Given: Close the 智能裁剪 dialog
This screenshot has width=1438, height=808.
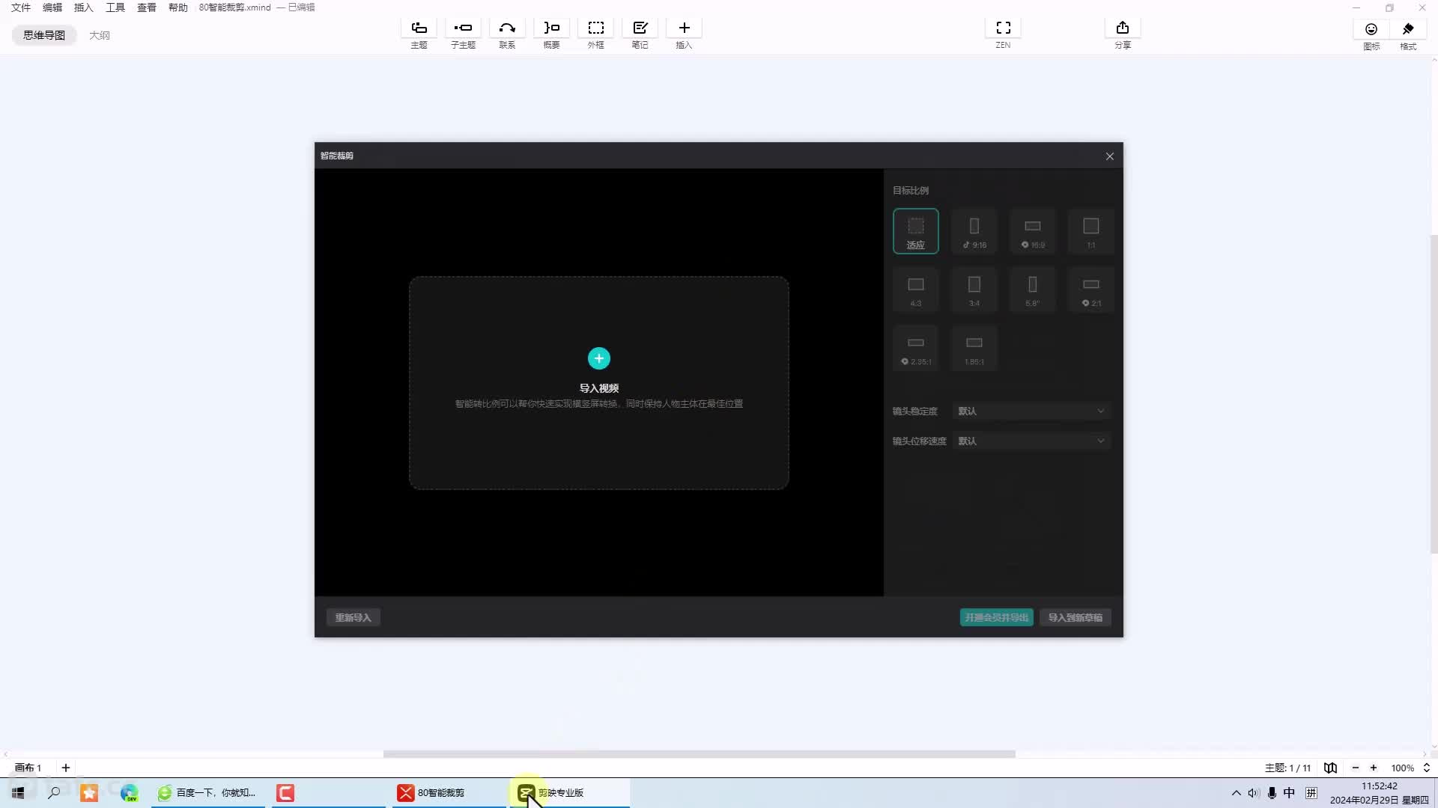Looking at the screenshot, I should (x=1109, y=156).
